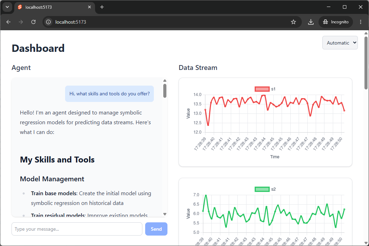Close the localhost:5173 tab

pyautogui.click(x=89, y=7)
